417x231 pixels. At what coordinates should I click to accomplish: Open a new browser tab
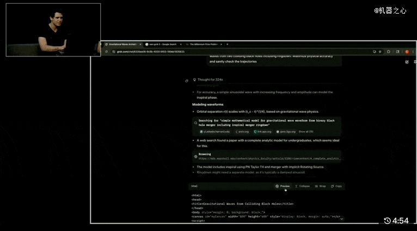coord(228,44)
